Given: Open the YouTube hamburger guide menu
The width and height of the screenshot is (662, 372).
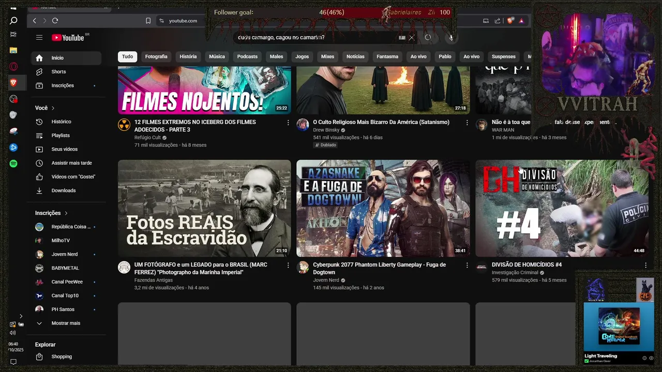Looking at the screenshot, I should 39,37.
